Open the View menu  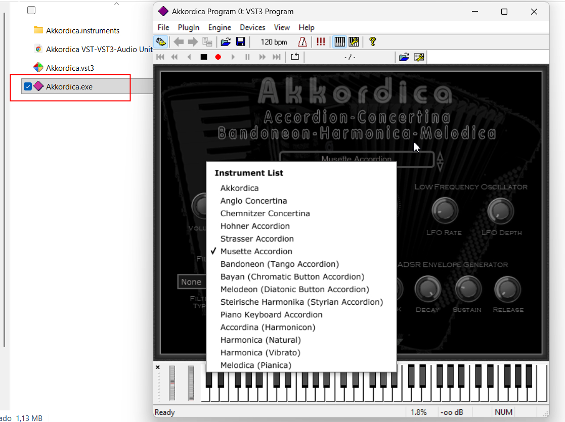(282, 27)
